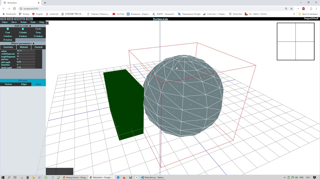Image resolution: width=320 pixels, height=180 pixels.
Task: Open a new browser tab
Action: tap(45, 3)
